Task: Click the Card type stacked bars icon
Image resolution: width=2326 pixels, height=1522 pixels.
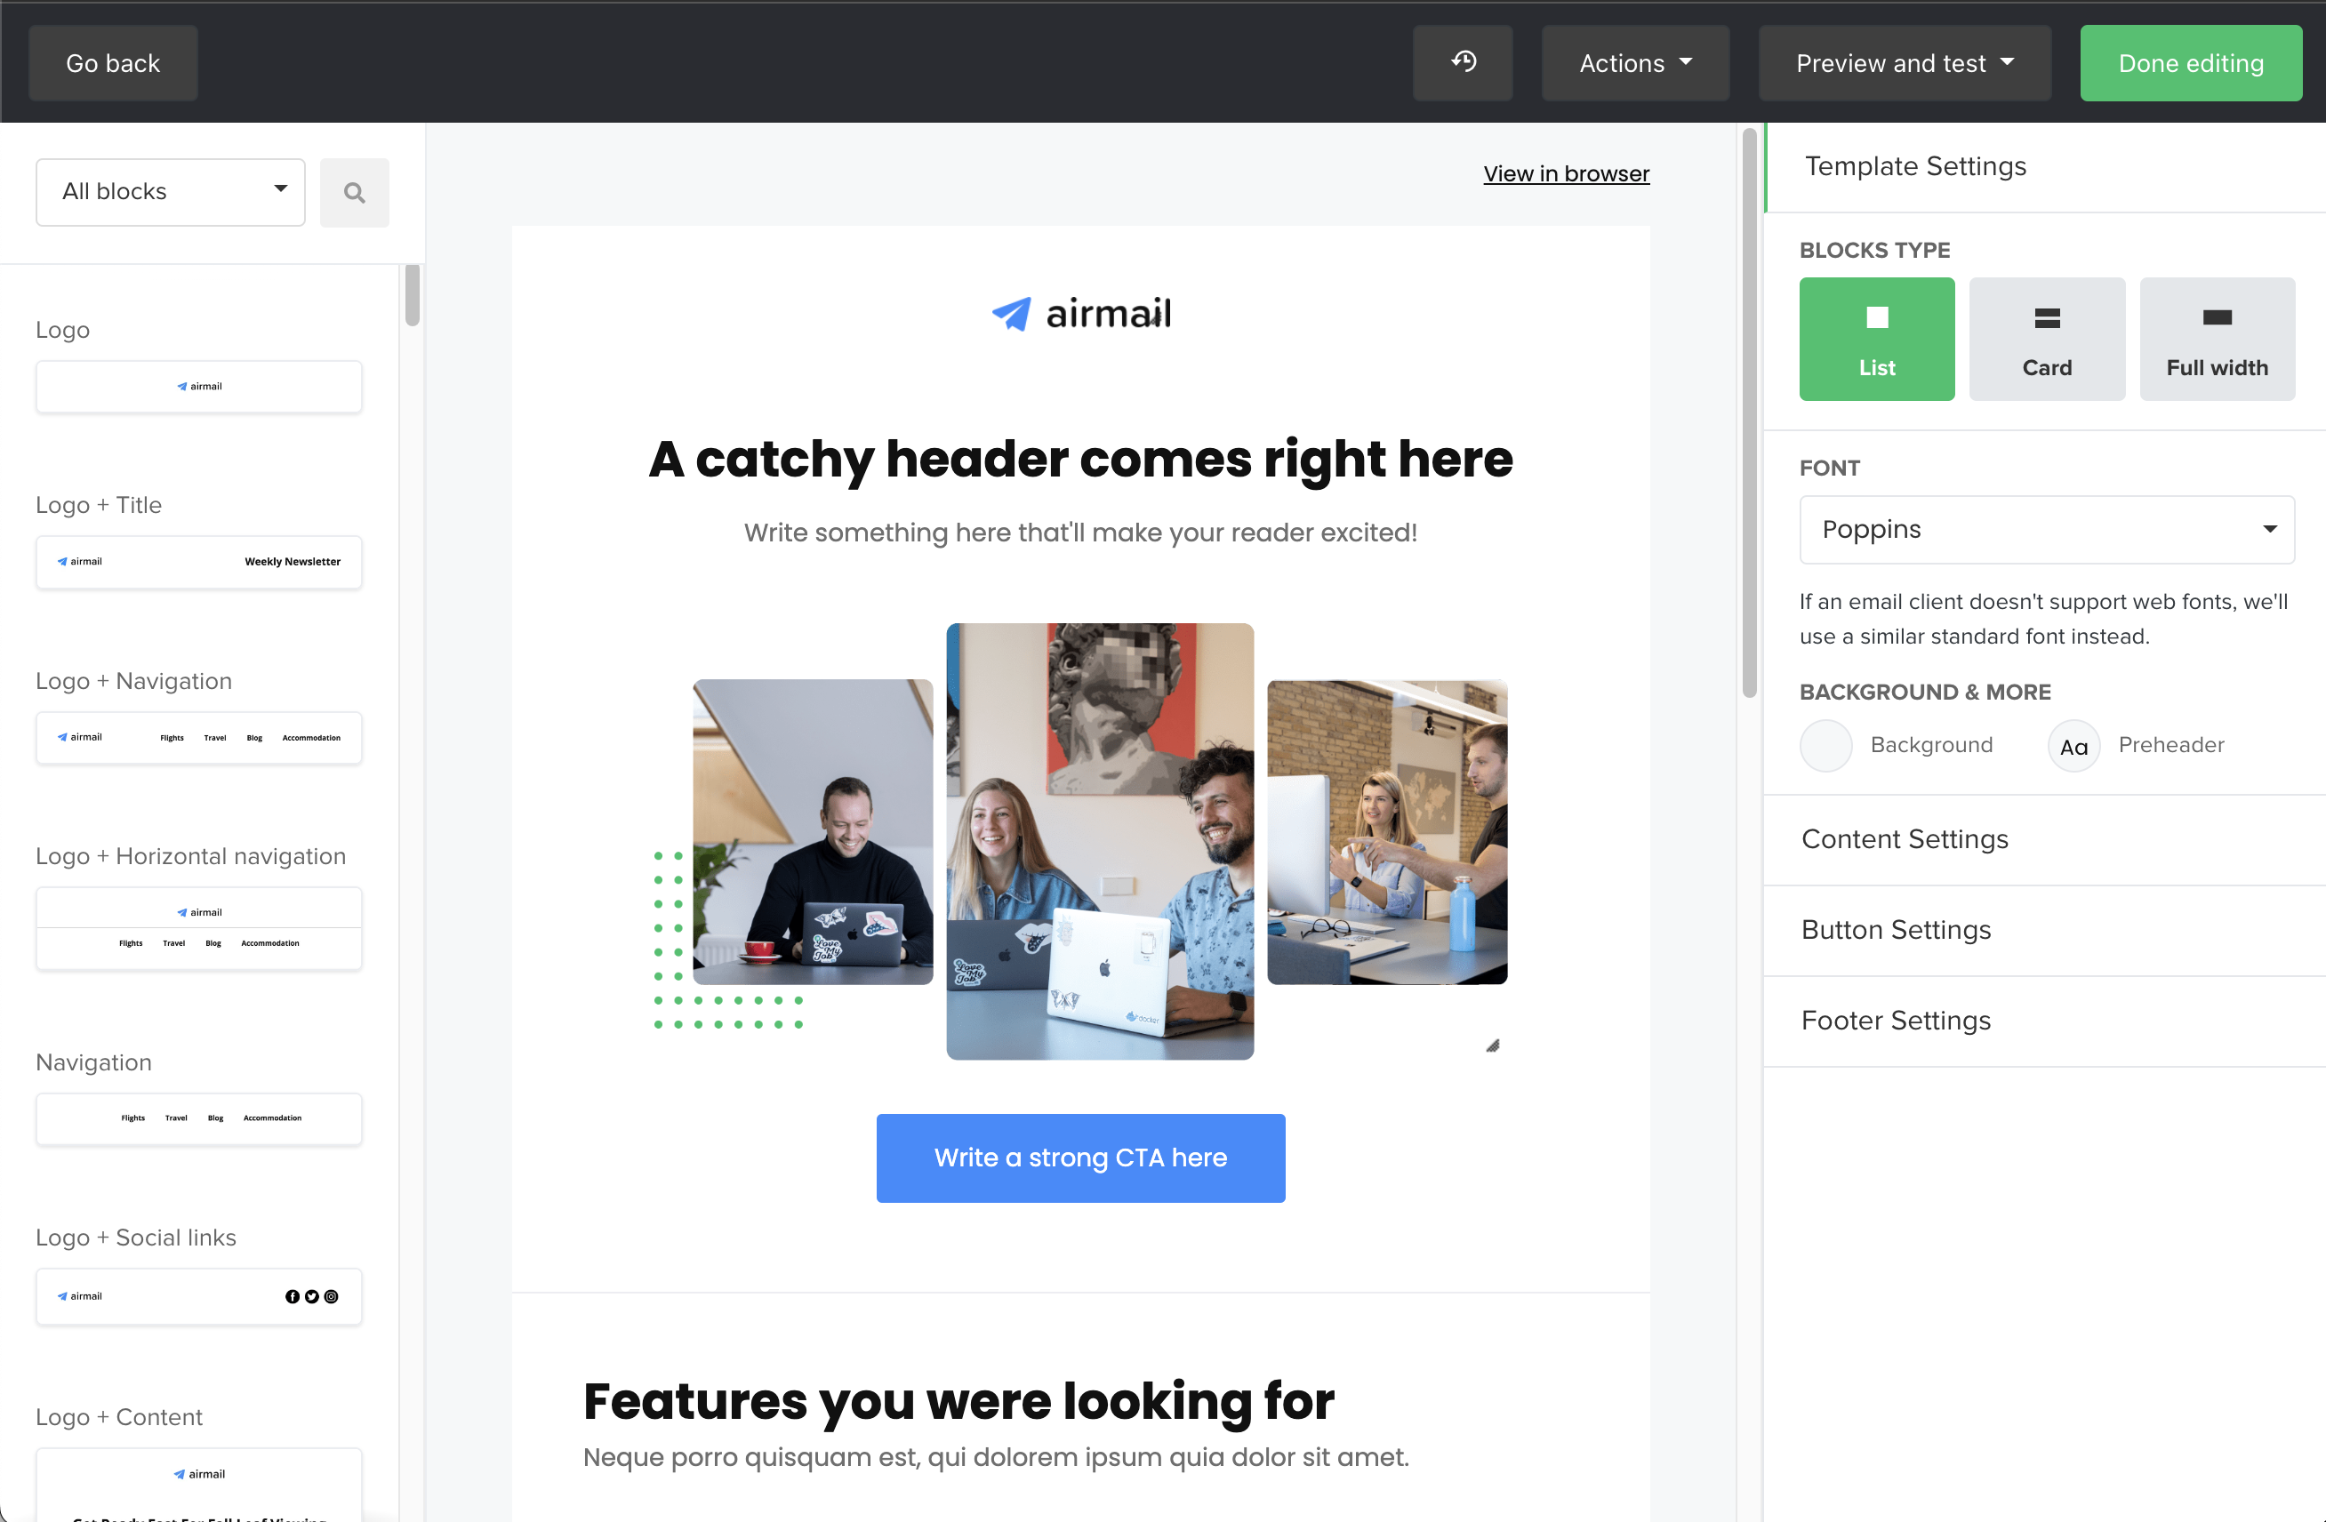Action: pyautogui.click(x=2047, y=317)
